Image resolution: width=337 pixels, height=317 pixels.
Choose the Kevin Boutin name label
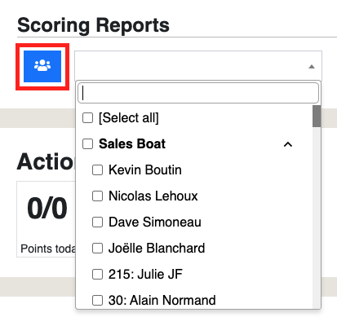[x=145, y=170]
